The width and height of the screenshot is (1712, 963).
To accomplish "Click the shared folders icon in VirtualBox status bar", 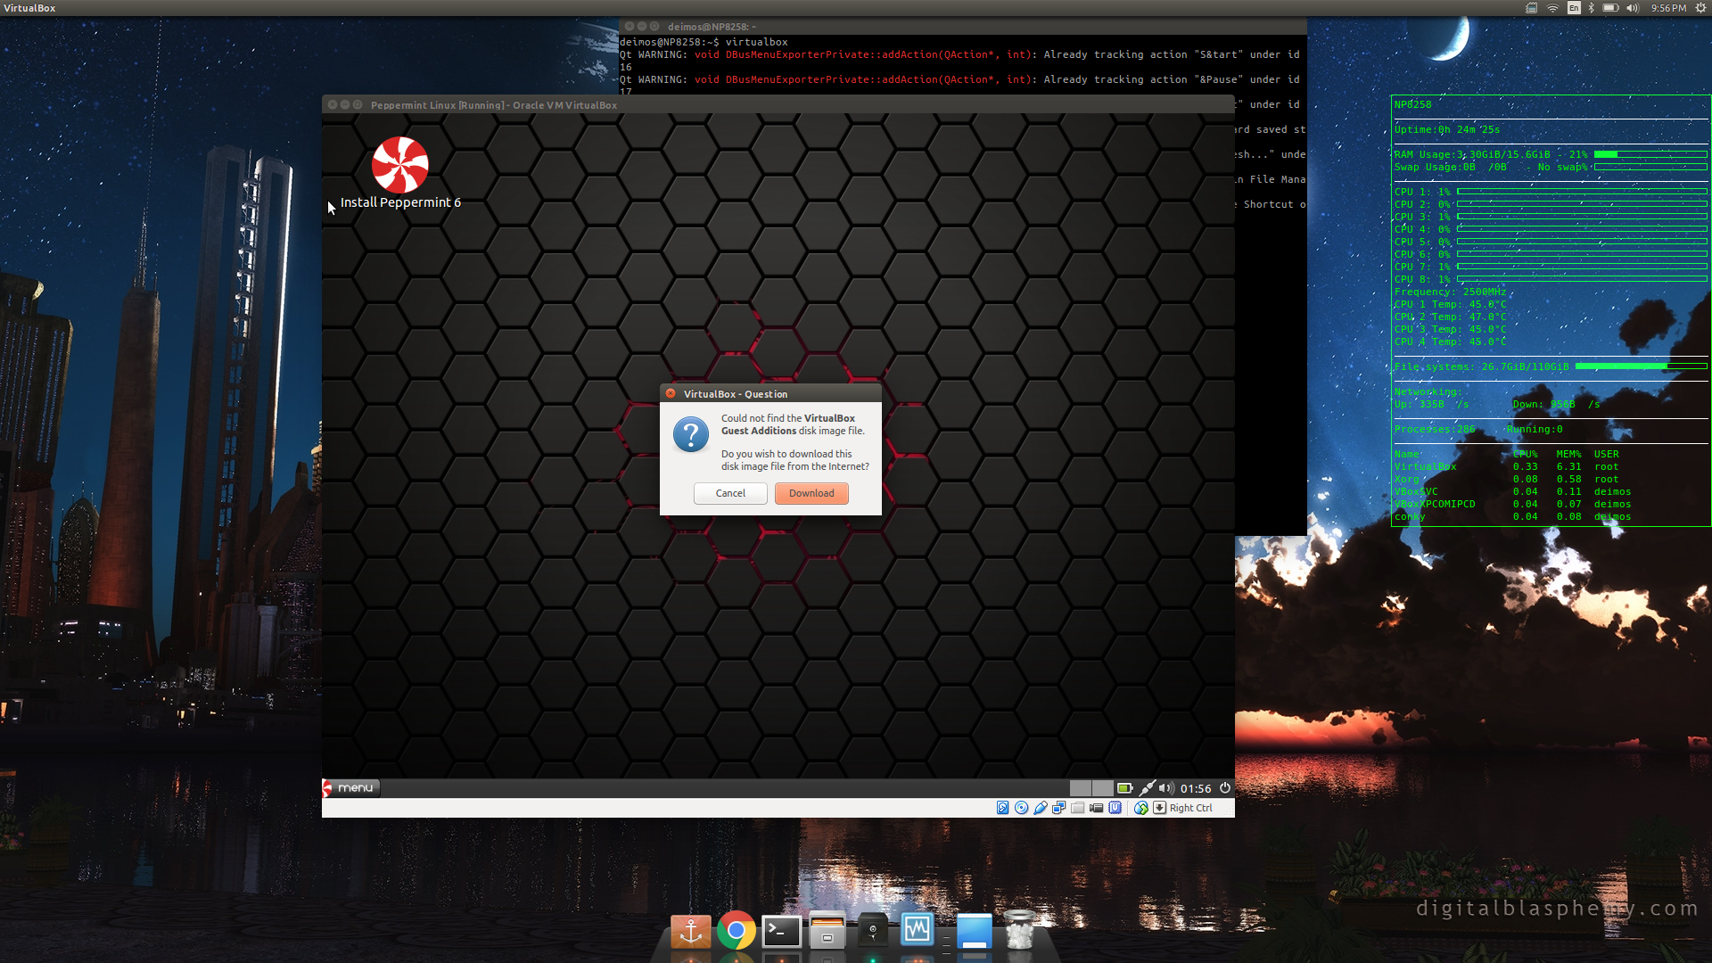I will [1077, 808].
